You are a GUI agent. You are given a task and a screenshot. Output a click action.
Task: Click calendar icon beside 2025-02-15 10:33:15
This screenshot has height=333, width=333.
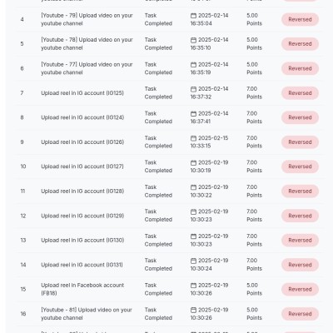pos(193,138)
